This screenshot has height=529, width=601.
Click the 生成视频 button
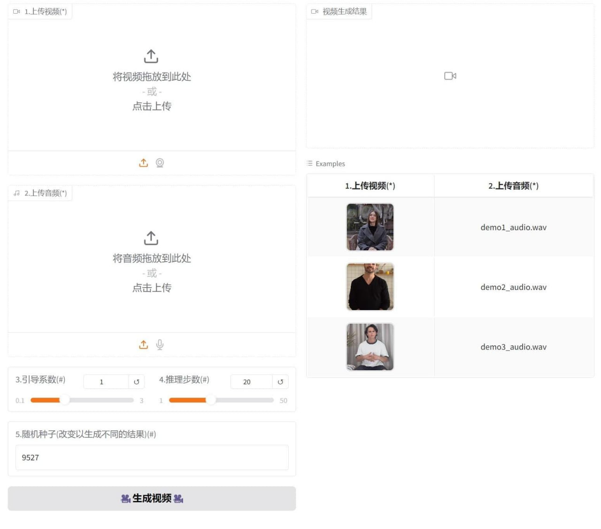pos(151,498)
